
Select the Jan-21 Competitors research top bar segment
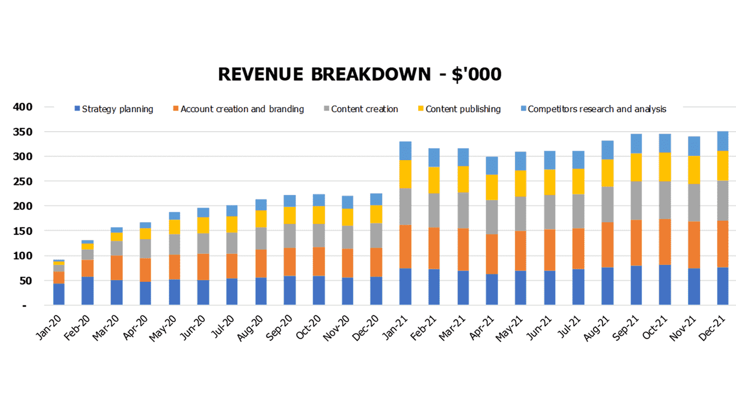(405, 151)
